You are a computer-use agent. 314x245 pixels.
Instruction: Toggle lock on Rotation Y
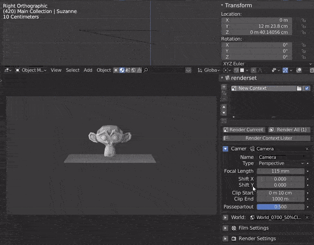click(304, 51)
